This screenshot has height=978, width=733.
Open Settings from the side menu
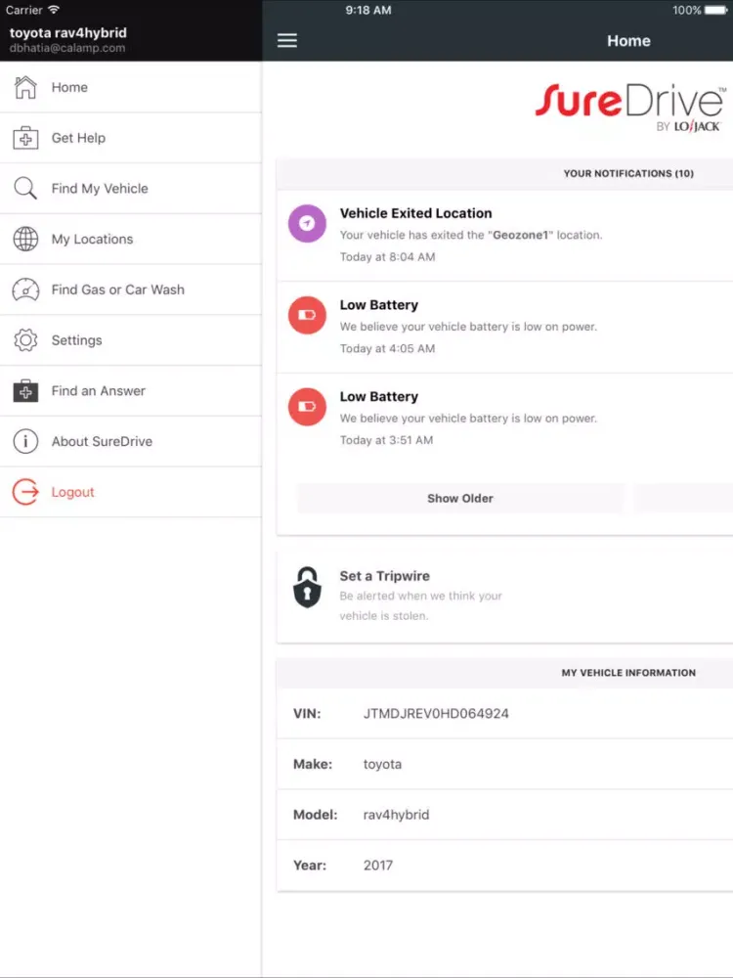(131, 340)
